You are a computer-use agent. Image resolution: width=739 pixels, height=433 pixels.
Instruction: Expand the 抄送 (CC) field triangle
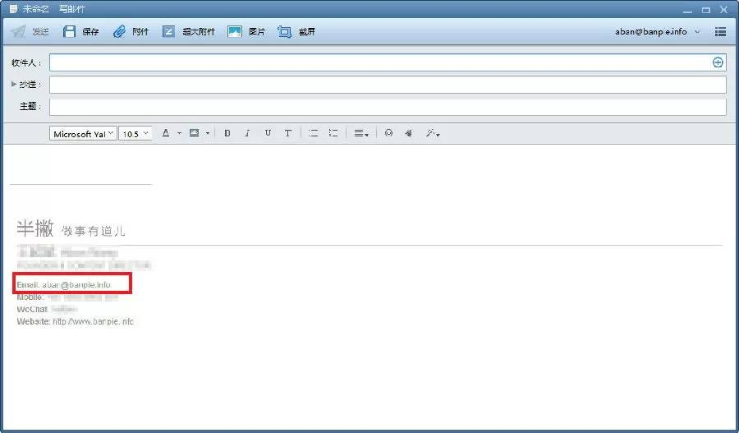pyautogui.click(x=13, y=85)
